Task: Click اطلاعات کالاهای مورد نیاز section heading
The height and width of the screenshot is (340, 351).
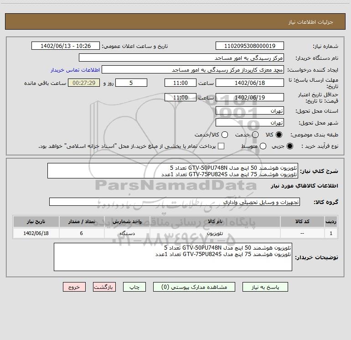Action: point(305,186)
